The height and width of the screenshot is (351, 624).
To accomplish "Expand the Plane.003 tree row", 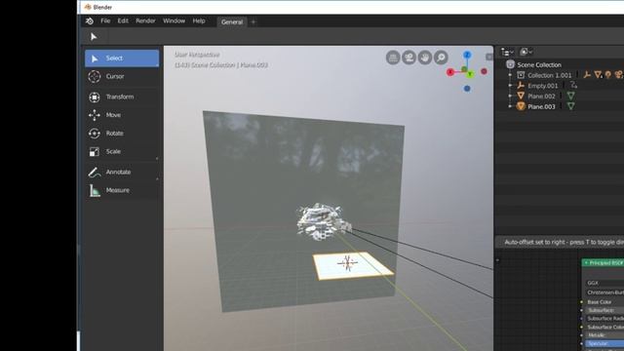I will click(x=511, y=106).
